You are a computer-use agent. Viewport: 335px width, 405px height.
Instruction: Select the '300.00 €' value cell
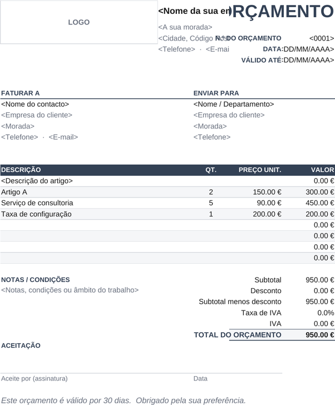click(320, 192)
